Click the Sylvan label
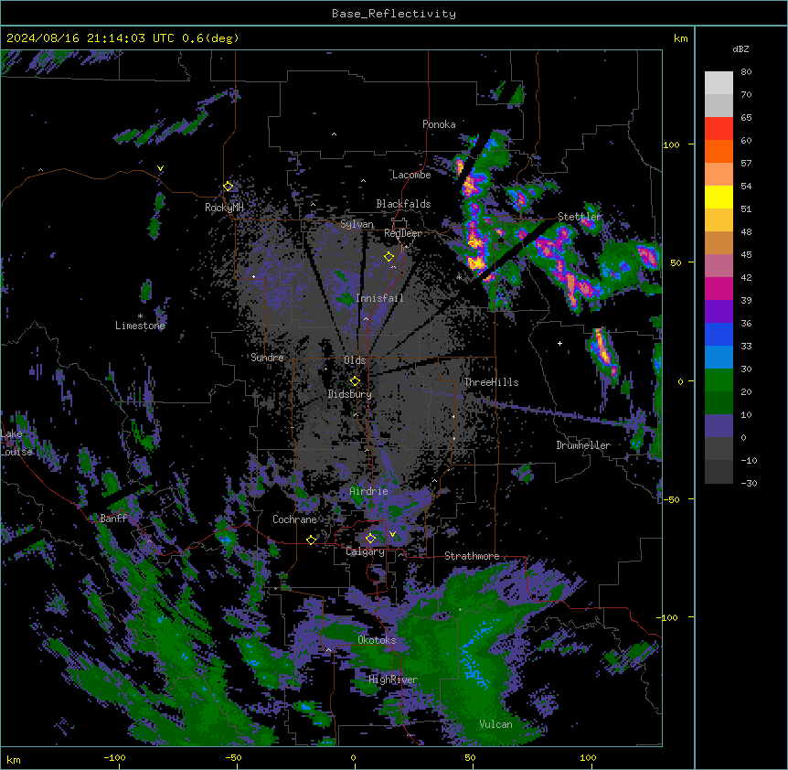This screenshot has height=770, width=788. pyautogui.click(x=357, y=224)
